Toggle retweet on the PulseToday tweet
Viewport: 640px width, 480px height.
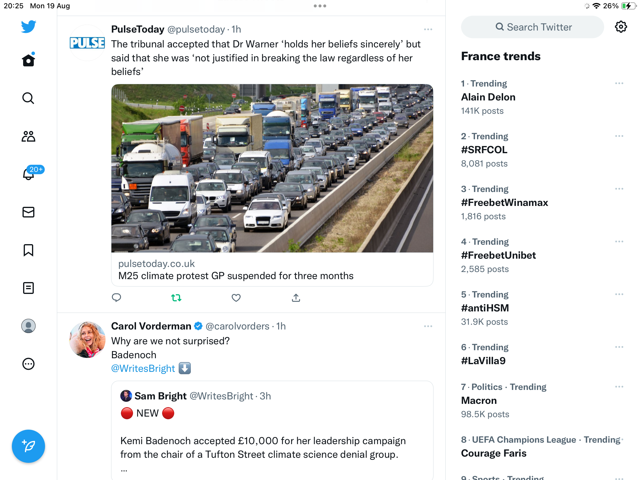coord(176,298)
